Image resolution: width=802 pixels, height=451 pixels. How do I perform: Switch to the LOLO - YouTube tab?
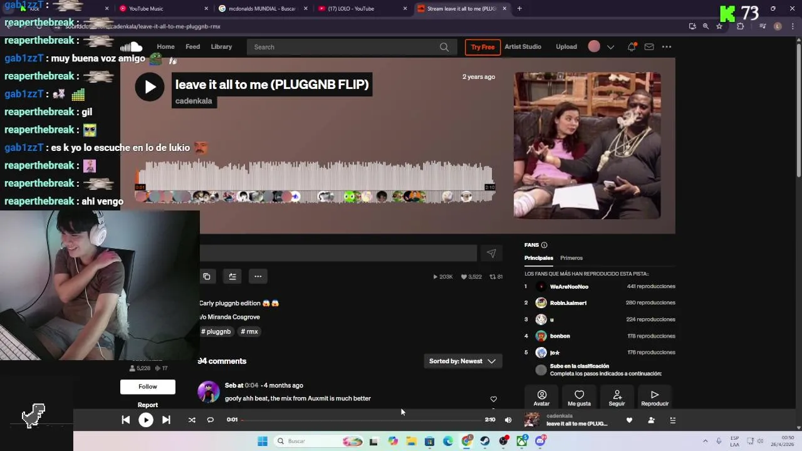pos(362,9)
